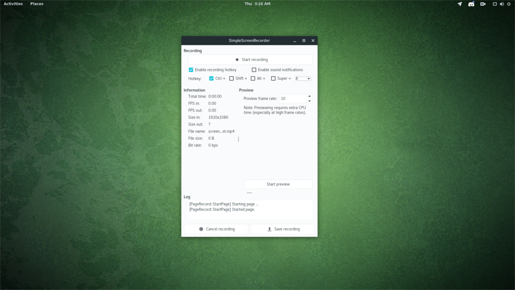Enable sound notifications checkbox
The image size is (515, 290).
pos(254,70)
